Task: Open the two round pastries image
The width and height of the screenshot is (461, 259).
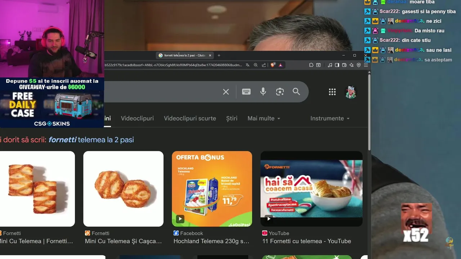Action: pyautogui.click(x=123, y=189)
